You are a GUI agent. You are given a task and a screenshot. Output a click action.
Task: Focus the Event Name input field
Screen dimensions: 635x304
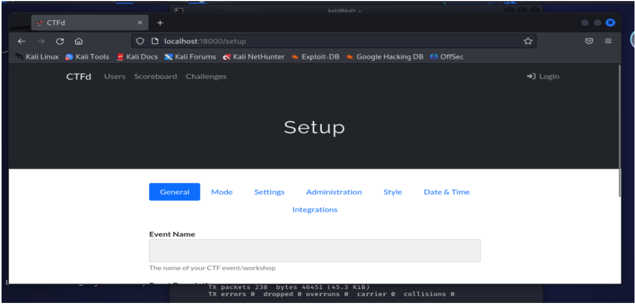[x=315, y=251]
